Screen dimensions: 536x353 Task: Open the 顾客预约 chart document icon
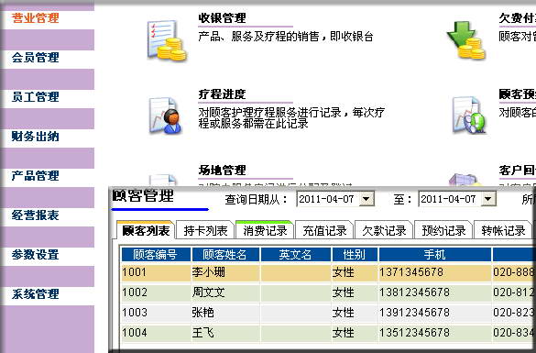point(469,115)
